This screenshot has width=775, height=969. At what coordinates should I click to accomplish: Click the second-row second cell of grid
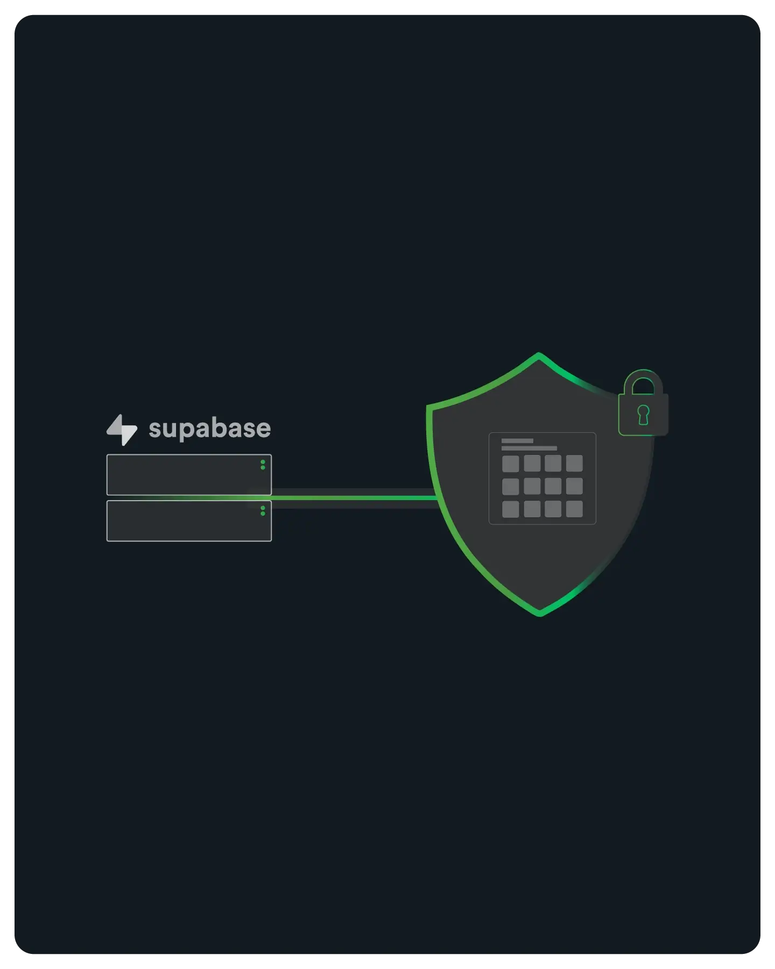click(532, 486)
